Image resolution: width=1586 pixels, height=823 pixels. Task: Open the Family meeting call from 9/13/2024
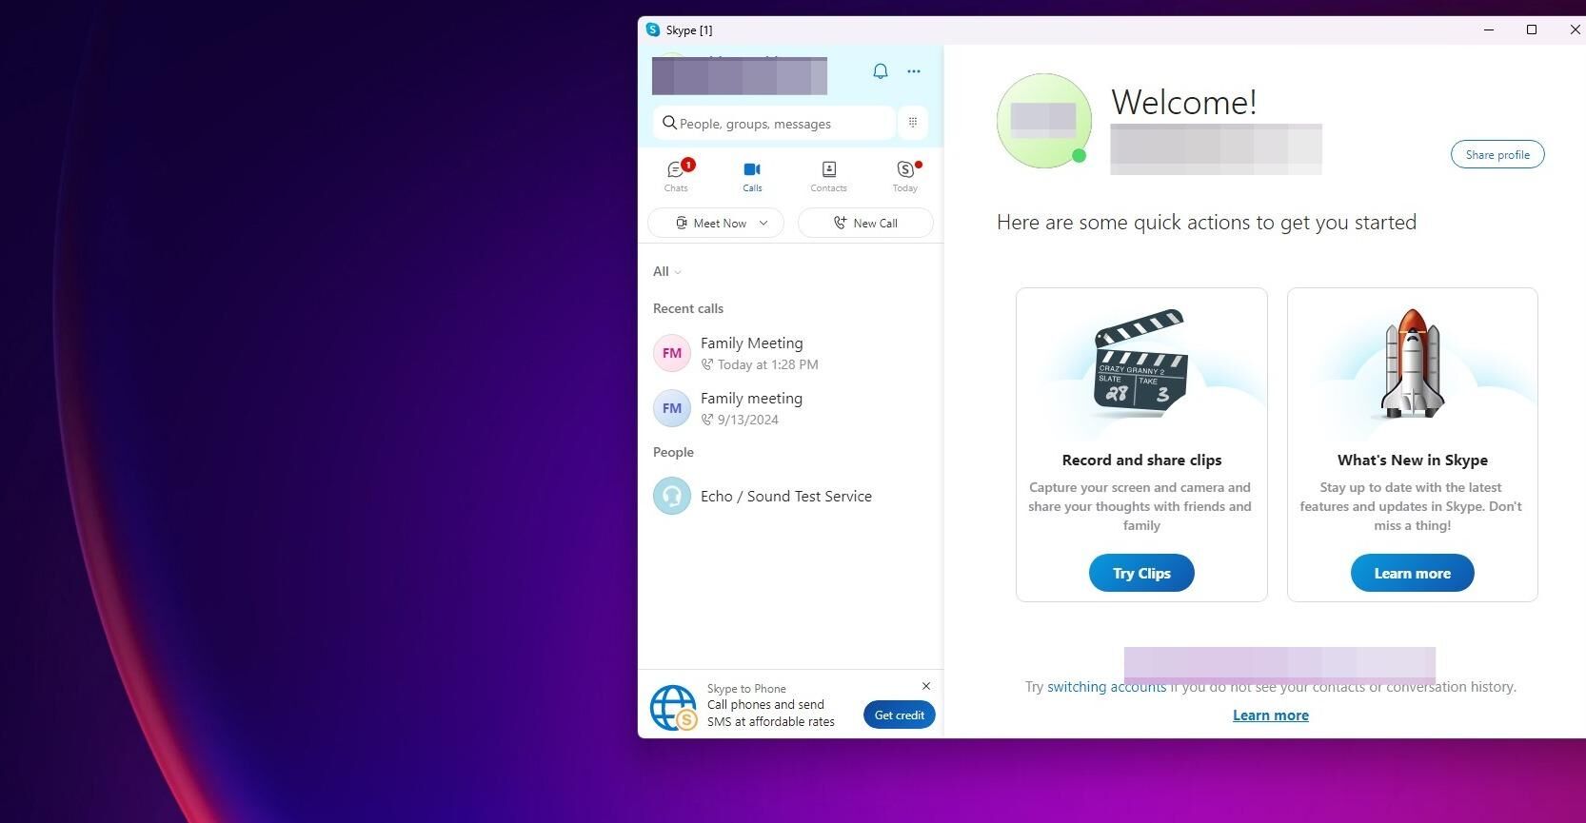(x=790, y=408)
